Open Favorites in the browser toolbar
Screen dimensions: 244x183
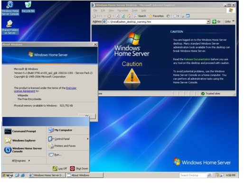coord(156,16)
